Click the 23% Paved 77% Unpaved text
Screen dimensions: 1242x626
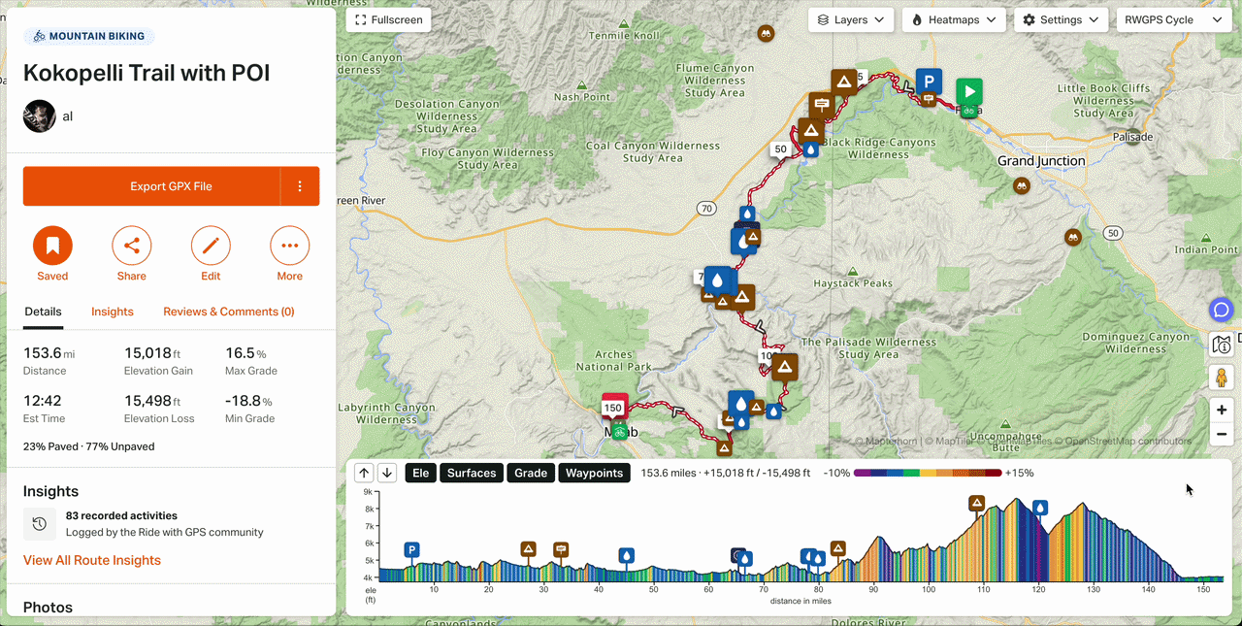[88, 446]
